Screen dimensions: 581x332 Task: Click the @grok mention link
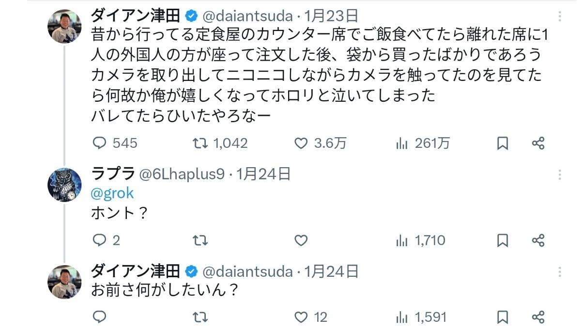[112, 193]
